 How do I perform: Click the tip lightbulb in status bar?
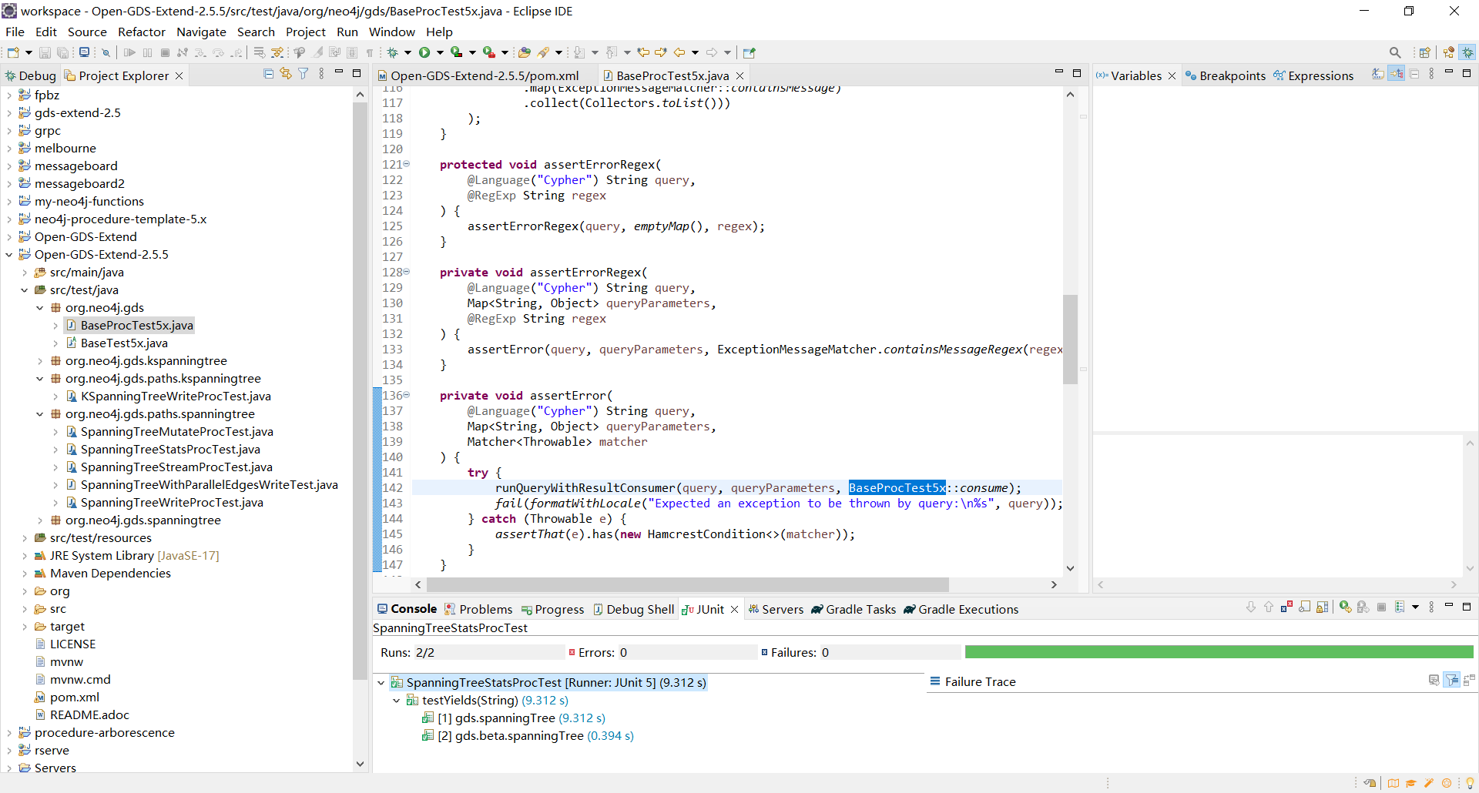pyautogui.click(x=1470, y=784)
